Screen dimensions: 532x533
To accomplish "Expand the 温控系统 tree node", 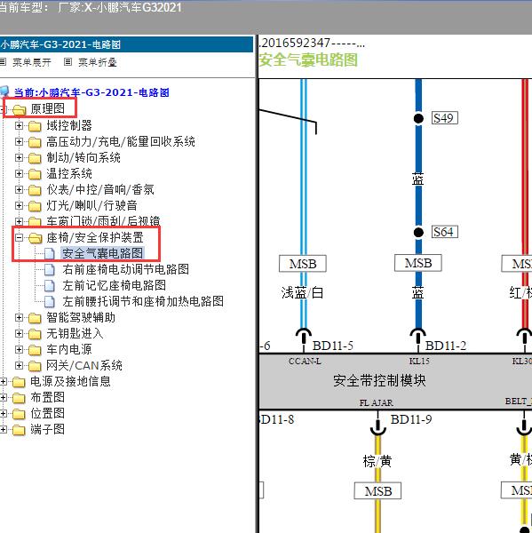I will tap(19, 174).
